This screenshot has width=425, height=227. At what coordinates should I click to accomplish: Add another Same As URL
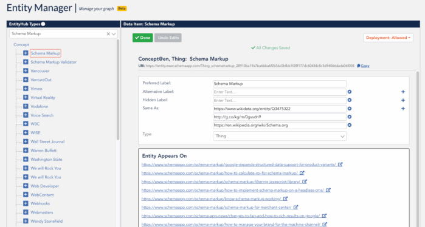[x=403, y=109]
